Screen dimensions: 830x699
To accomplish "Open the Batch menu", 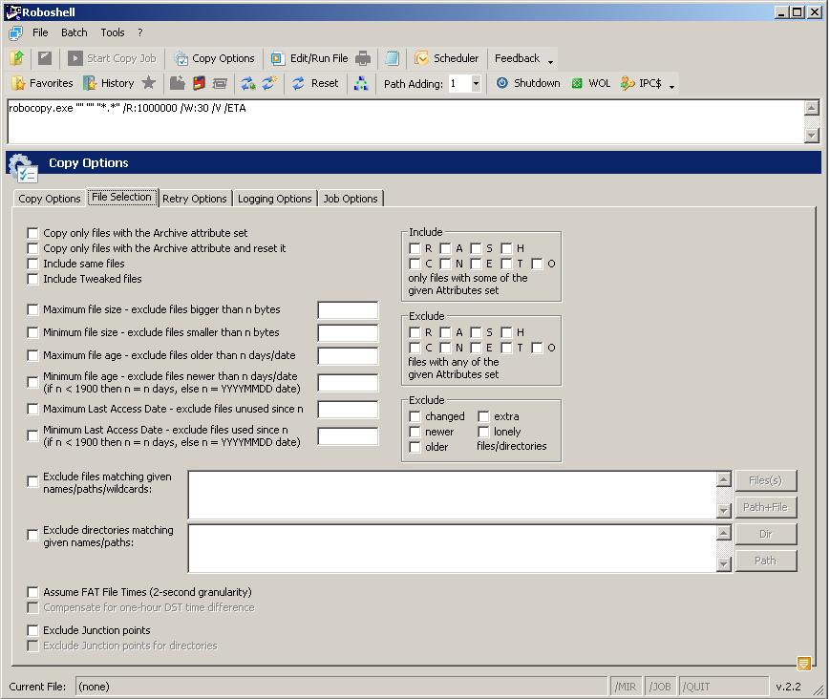I will coord(74,32).
